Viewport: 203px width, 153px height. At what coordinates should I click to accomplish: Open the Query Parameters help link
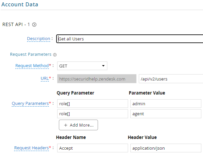click(30, 104)
